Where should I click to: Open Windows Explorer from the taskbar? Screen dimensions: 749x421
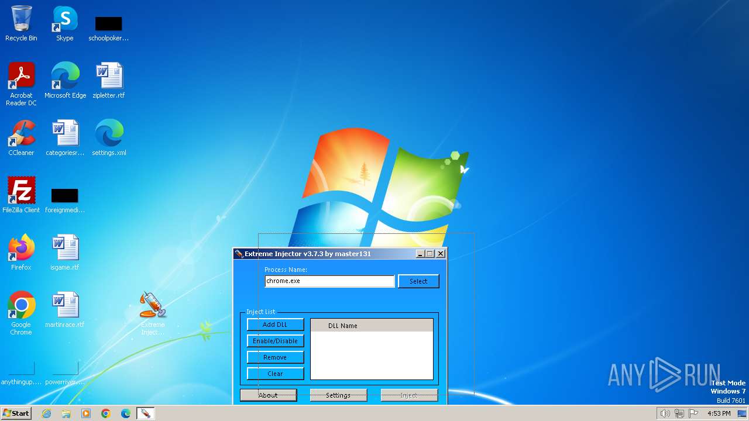[66, 413]
